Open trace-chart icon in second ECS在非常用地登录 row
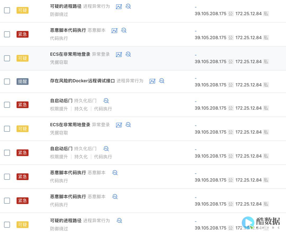Image resolution: width=286 pixels, height=235 pixels. pos(119,125)
